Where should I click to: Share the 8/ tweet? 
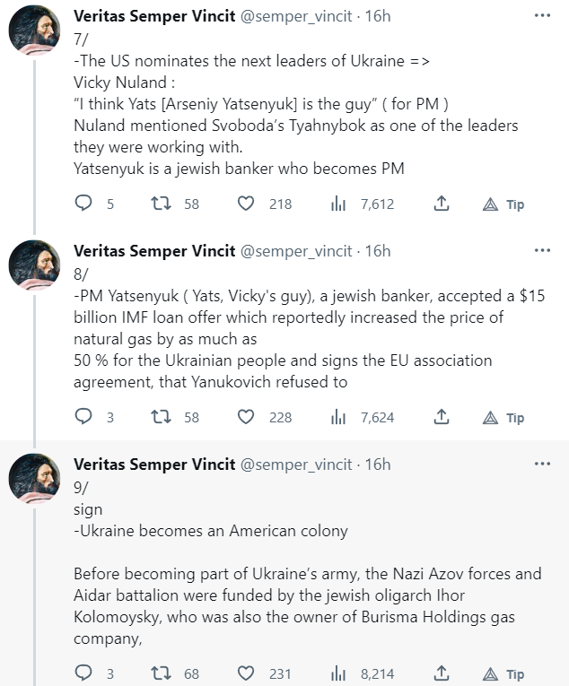click(441, 417)
